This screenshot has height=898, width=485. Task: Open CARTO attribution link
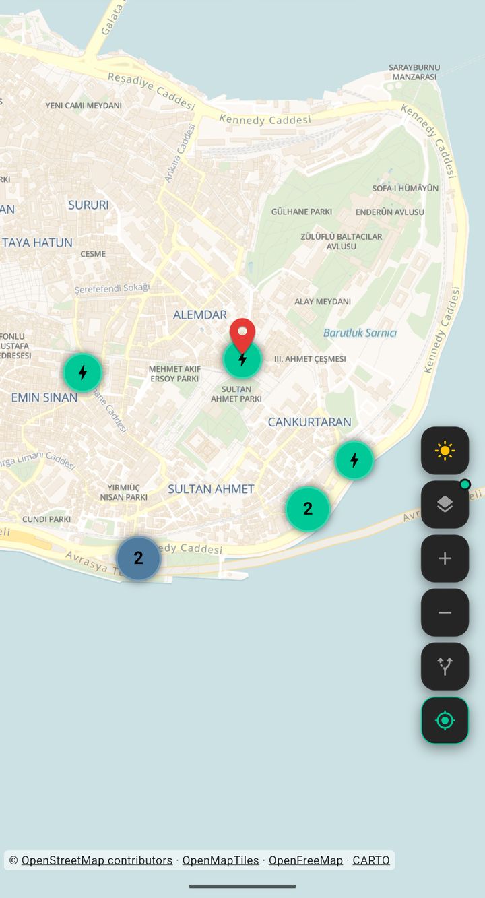[371, 860]
